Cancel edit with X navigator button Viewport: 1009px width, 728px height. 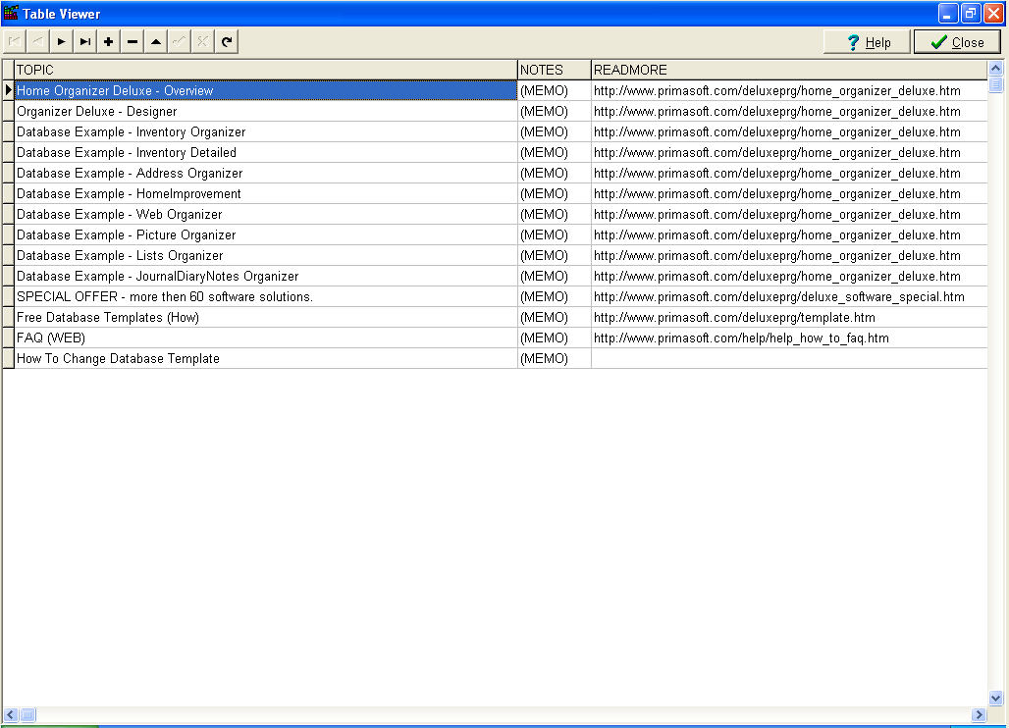pyautogui.click(x=203, y=42)
